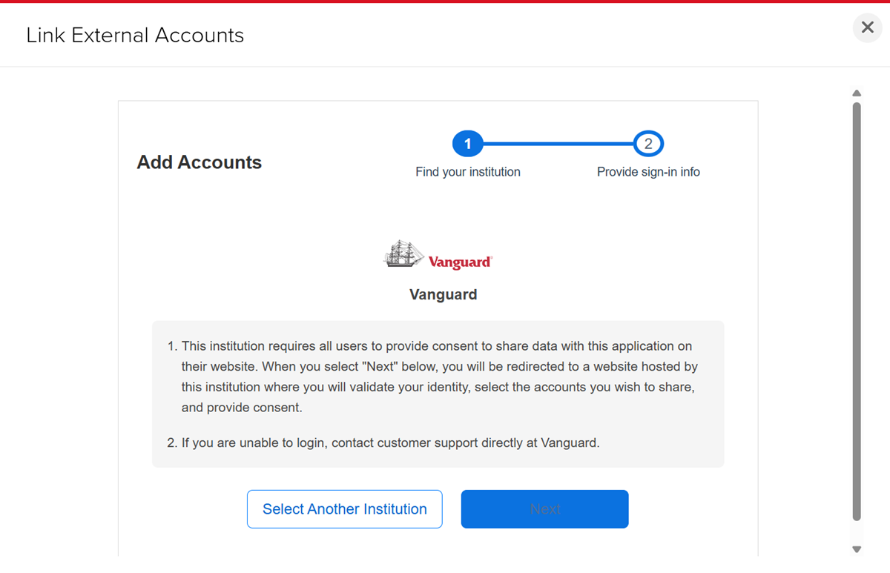The image size is (890, 573).
Task: Select the 'Find your institution' step
Action: tap(468, 171)
